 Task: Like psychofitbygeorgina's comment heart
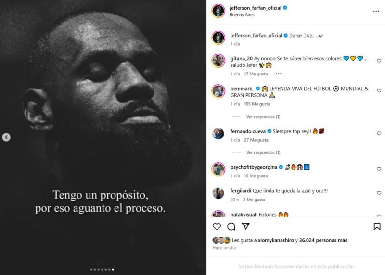coord(379,169)
